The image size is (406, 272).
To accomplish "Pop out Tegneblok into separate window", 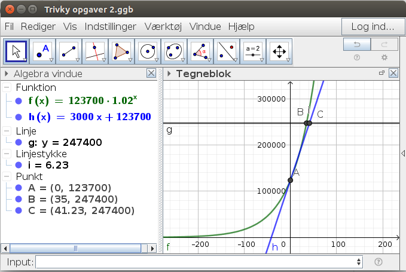I will 381,73.
